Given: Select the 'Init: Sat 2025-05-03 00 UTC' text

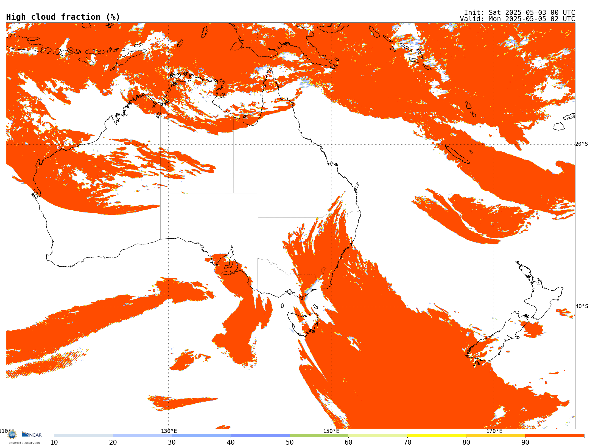Looking at the screenshot, I should (519, 13).
